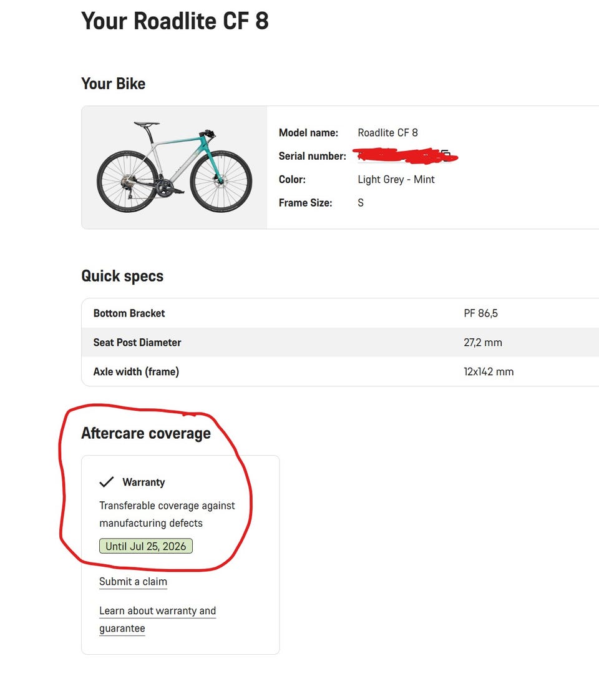Select the Axle width (frame) row label
Screen dimensions: 599x681
point(136,372)
